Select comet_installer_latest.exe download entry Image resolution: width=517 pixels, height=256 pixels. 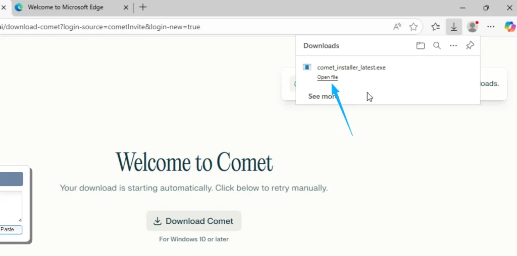tap(351, 68)
